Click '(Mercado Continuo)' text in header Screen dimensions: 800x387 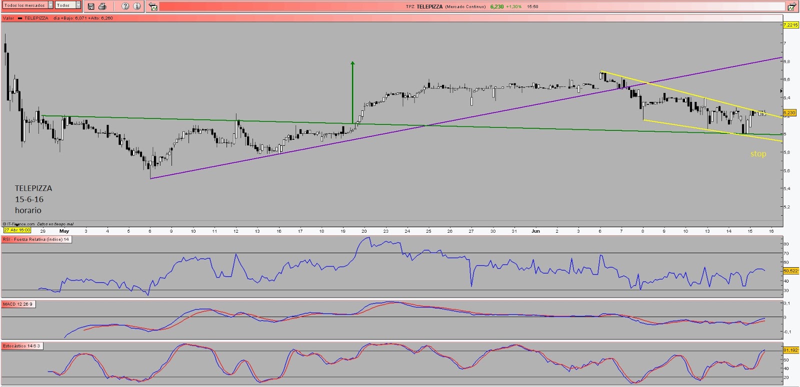point(465,7)
